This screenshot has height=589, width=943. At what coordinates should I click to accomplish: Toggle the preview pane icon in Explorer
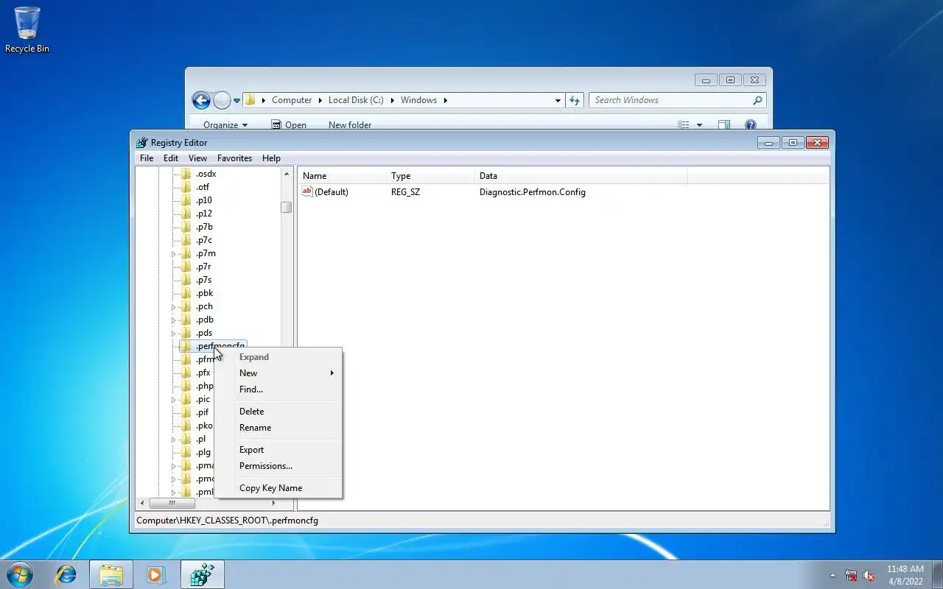point(724,125)
